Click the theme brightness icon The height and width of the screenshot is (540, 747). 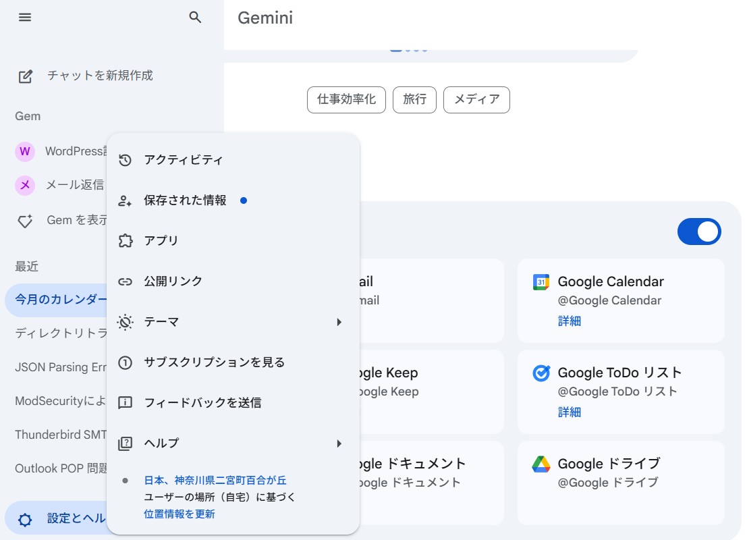pyautogui.click(x=125, y=322)
